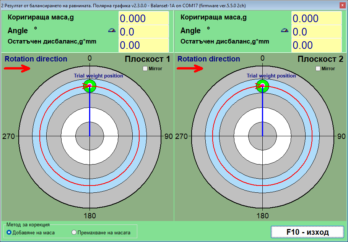
Task: Click the 180 degree label in Плоскост 2
Action: (x=263, y=216)
